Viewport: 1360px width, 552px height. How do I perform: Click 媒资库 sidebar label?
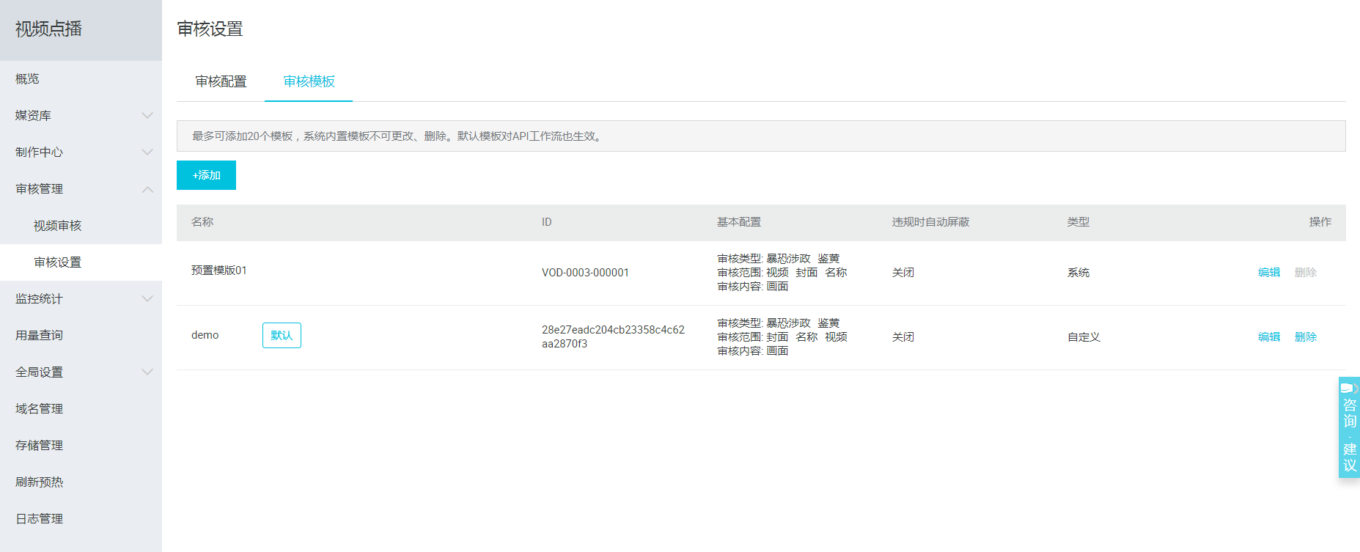click(x=33, y=115)
